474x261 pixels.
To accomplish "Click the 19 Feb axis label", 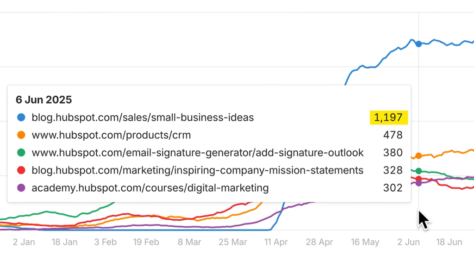I will click(146, 242).
